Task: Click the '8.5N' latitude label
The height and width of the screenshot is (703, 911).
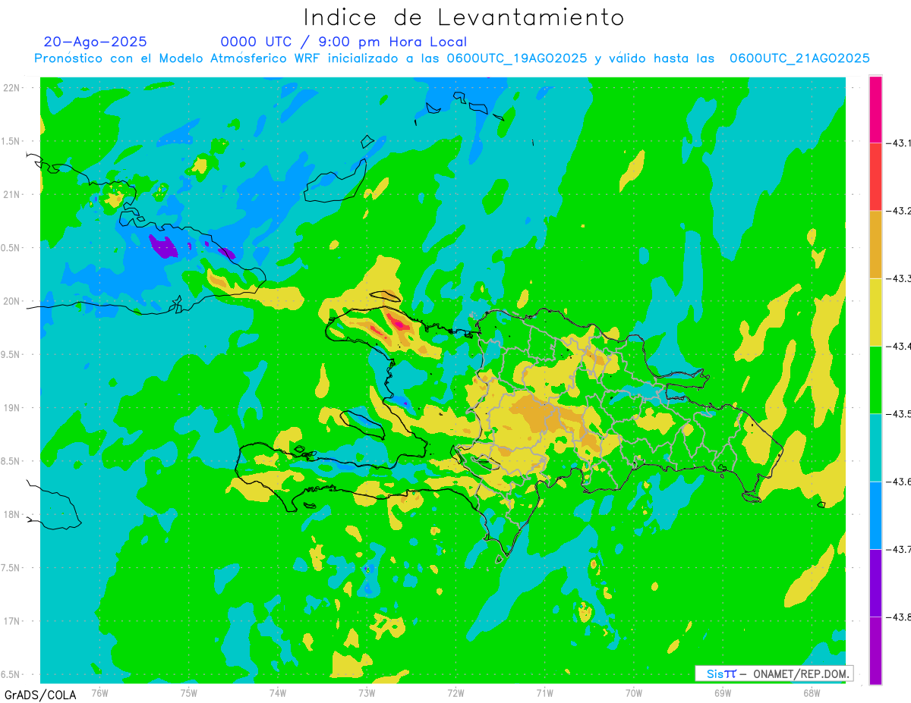Action: (x=11, y=461)
